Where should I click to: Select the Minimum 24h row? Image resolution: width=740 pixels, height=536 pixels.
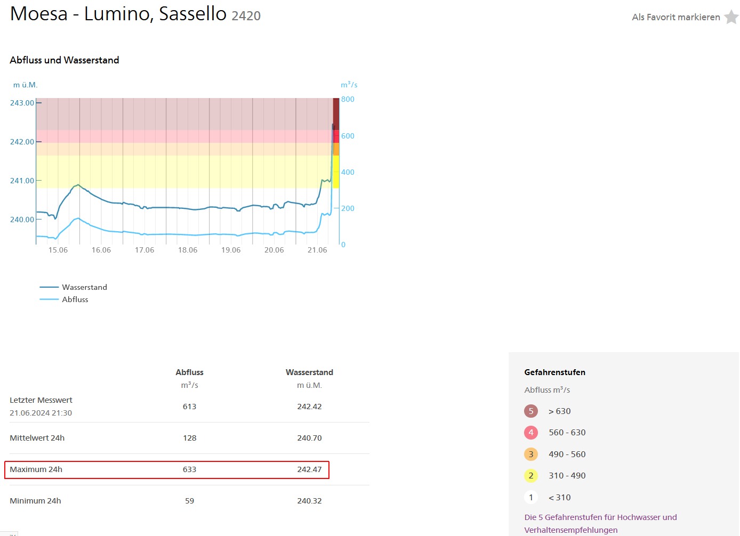pos(36,501)
